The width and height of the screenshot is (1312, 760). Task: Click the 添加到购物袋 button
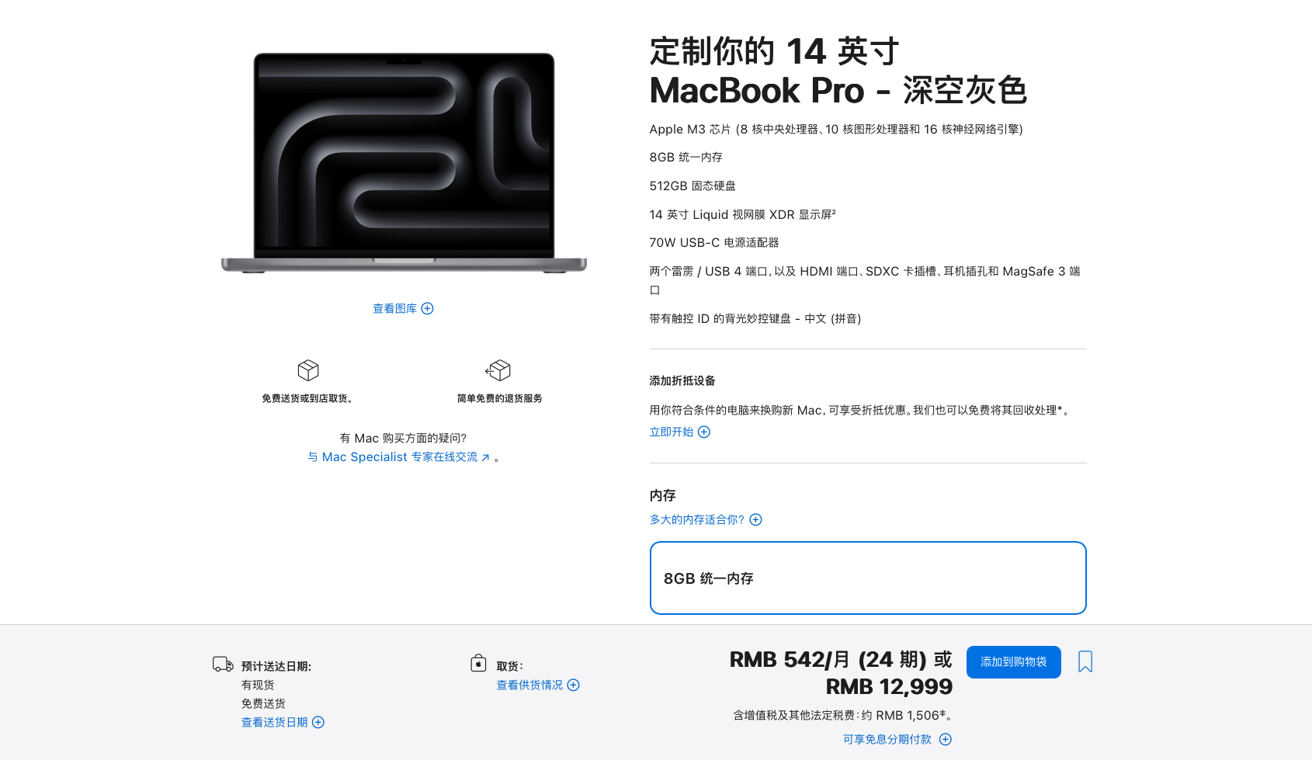1013,661
